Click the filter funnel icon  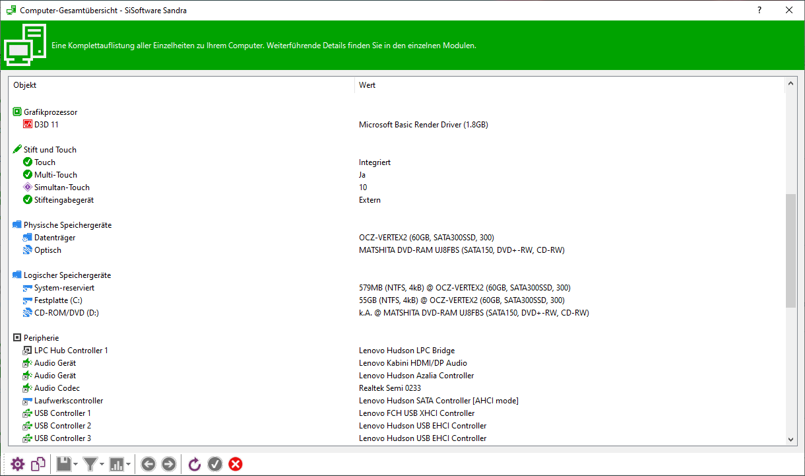tap(90, 464)
